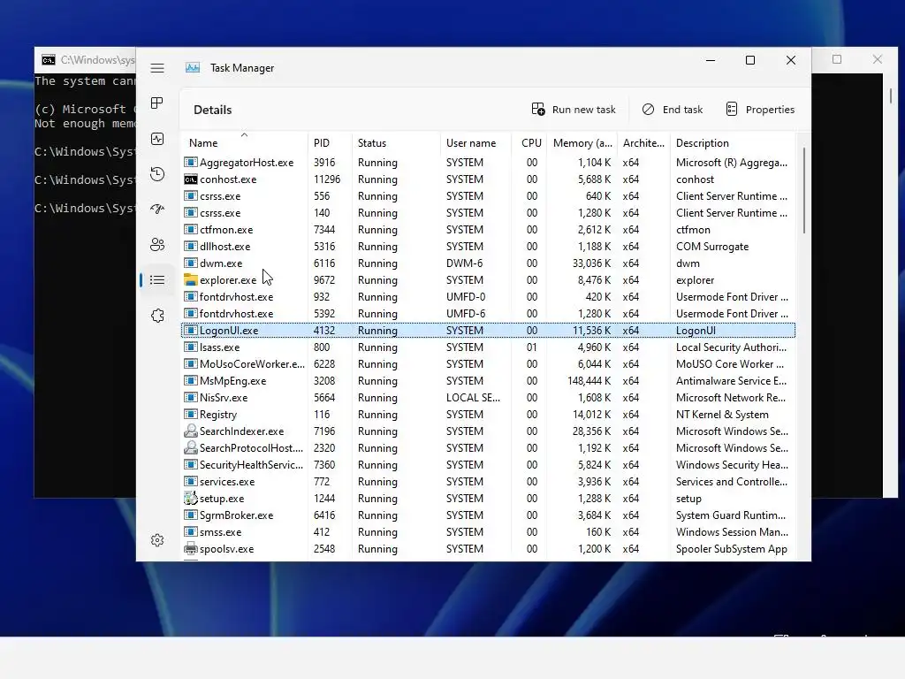Minimize the Task Manager window
This screenshot has width=905, height=679.
(x=711, y=60)
